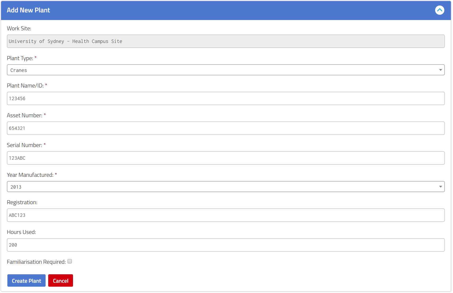Open the Plant Type dropdown showing Cranes
Viewport: 453px width, 293px height.
pos(226,70)
